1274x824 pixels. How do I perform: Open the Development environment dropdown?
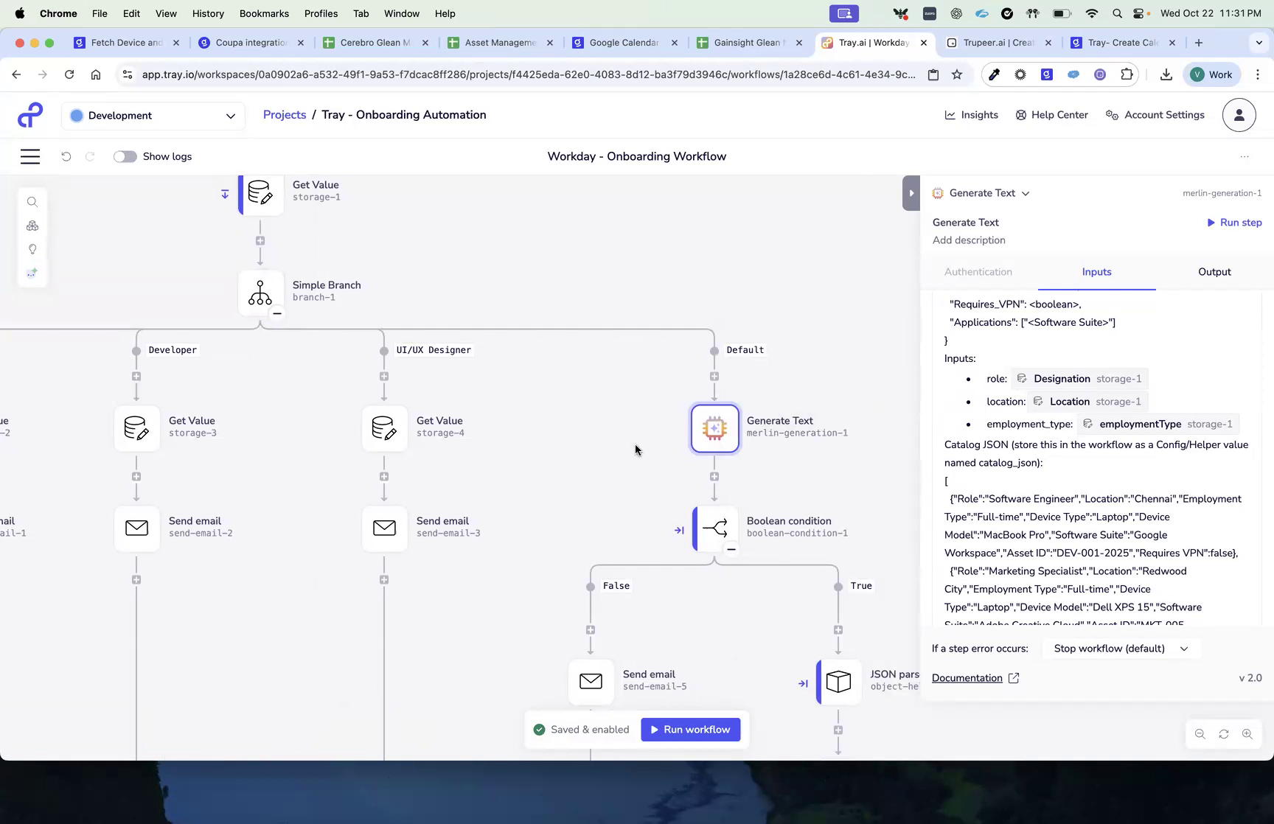tap(153, 115)
